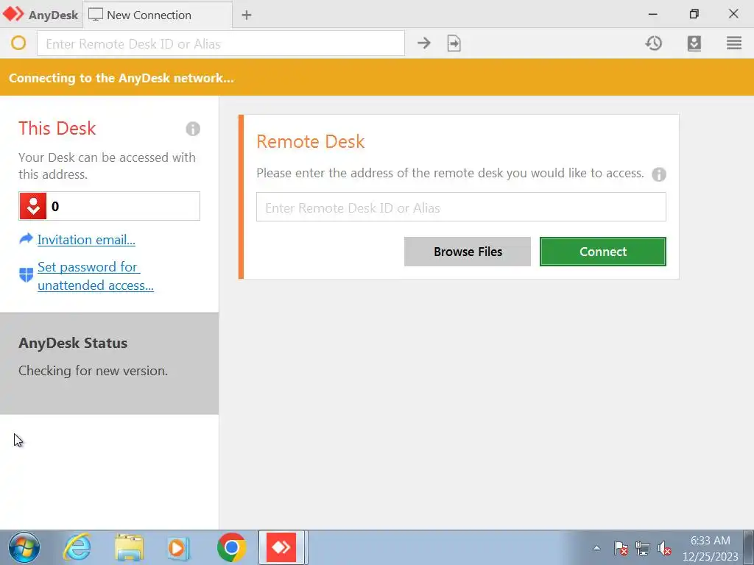Viewport: 754px width, 565px height.
Task: Click the 'Checking for new version.' status text
Action: tap(93, 371)
